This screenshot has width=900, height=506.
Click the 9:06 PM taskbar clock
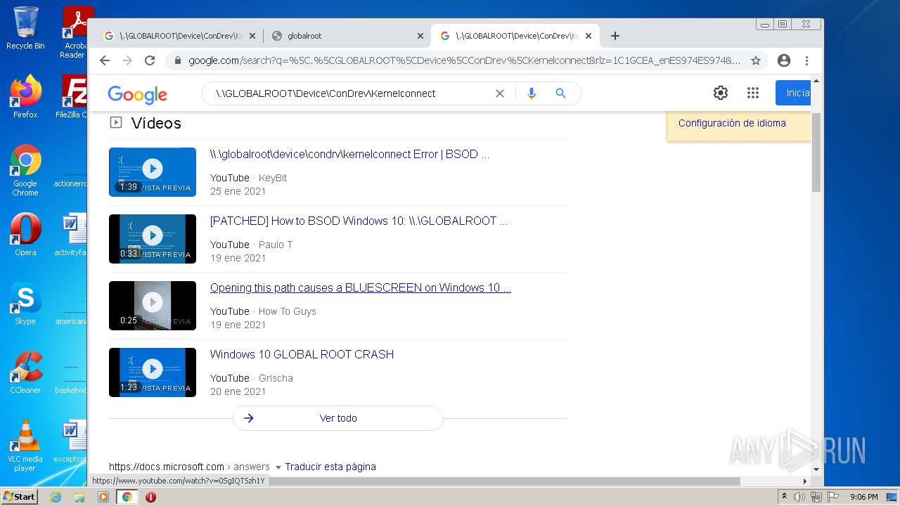(x=863, y=497)
